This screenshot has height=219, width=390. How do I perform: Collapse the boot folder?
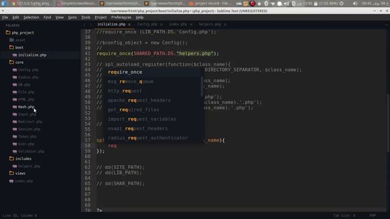pos(16,47)
